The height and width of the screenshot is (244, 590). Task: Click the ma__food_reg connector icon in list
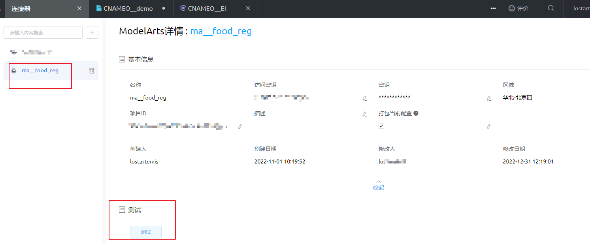[x=14, y=71]
